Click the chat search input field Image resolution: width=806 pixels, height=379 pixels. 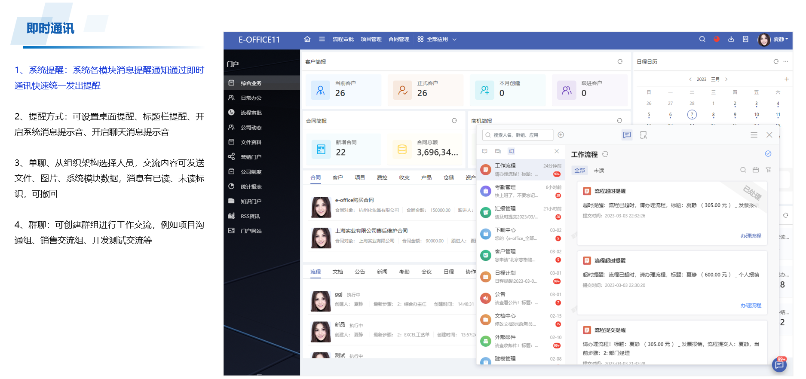pos(518,135)
